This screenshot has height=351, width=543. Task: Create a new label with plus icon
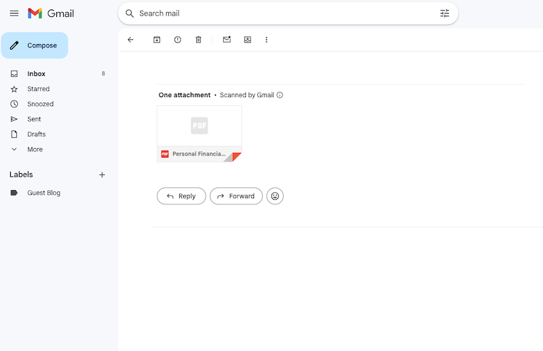pyautogui.click(x=102, y=174)
